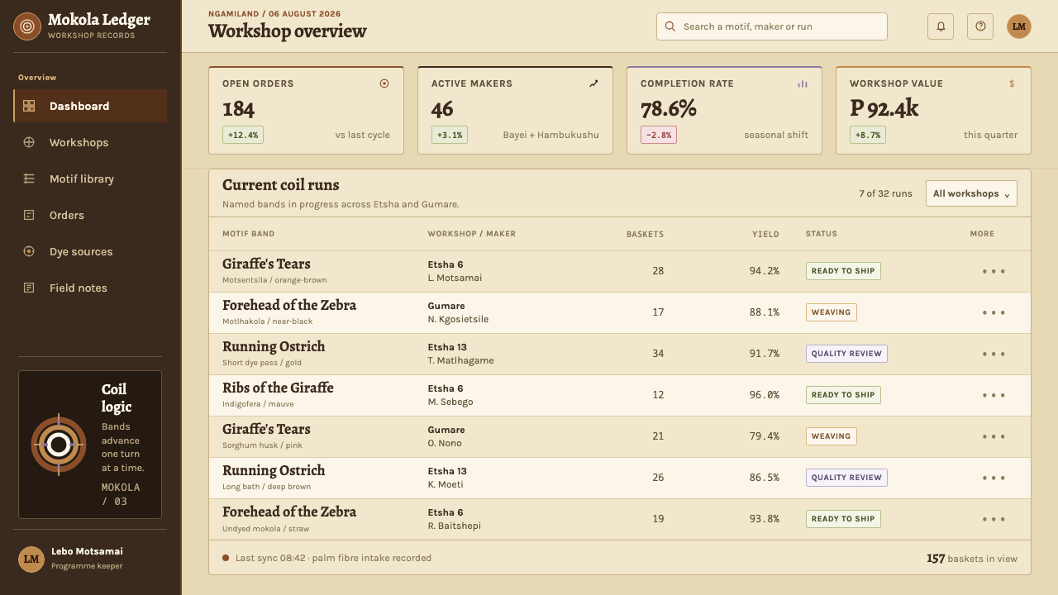1058x595 pixels.
Task: Click the Coil logic concentric rings graphic
Action: 59,445
